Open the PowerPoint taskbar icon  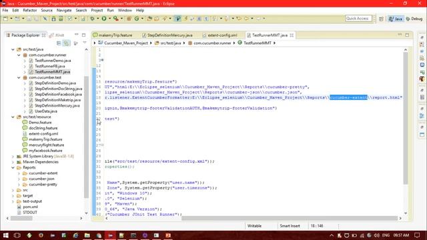click(168, 235)
